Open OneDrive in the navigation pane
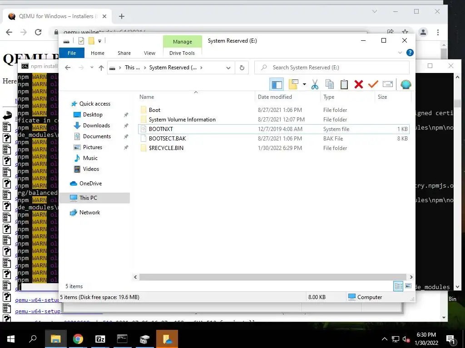Image resolution: width=465 pixels, height=348 pixels. point(90,184)
